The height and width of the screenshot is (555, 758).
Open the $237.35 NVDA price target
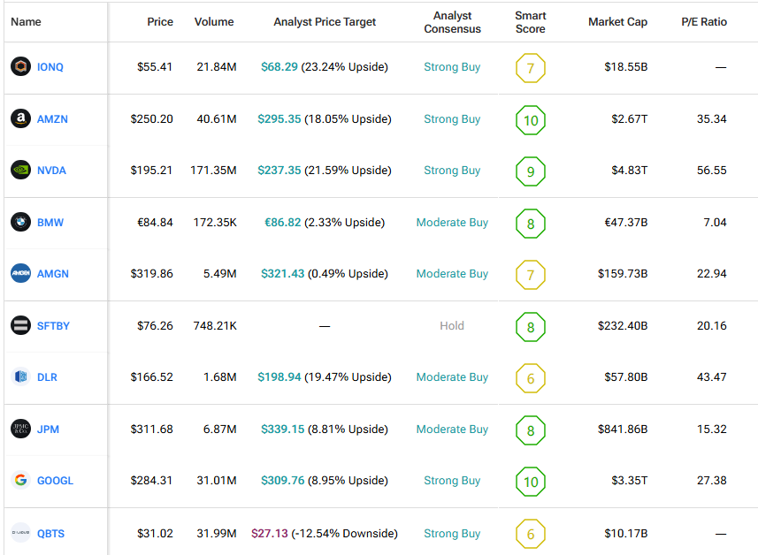coord(279,171)
